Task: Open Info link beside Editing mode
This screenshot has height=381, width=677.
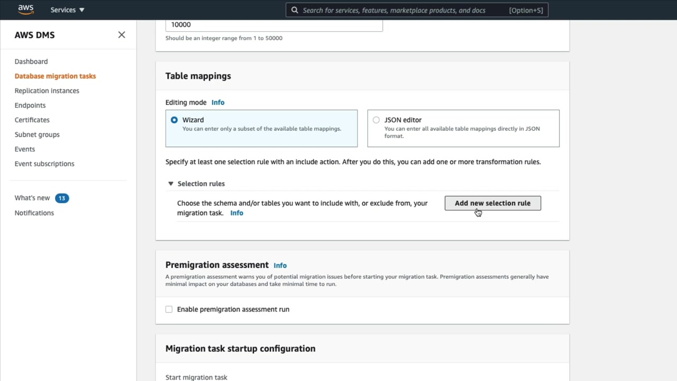Action: tap(218, 103)
